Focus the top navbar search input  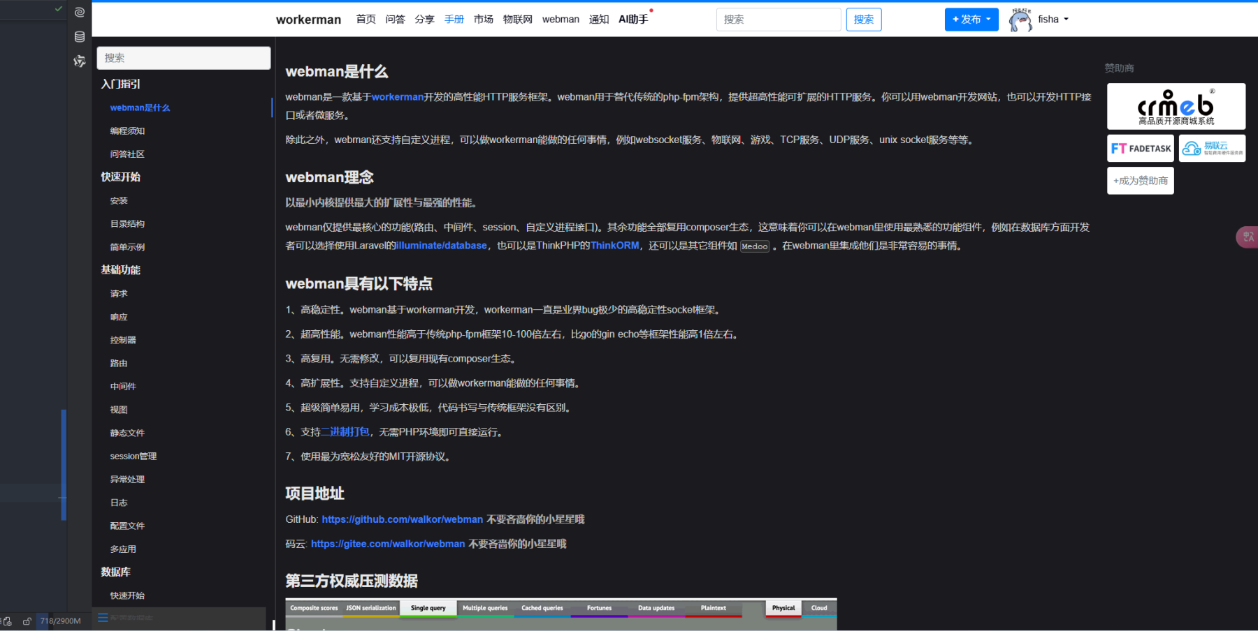point(779,20)
